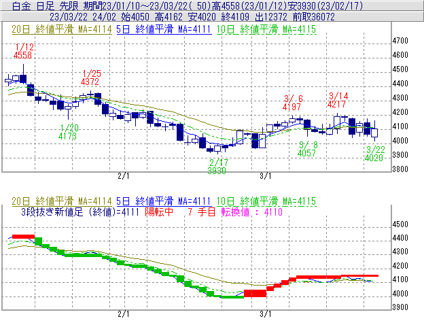Select the upper chart's "5日 終値平滑 MA=4111" legend
Viewport: 424px width, 323px height.
[164, 29]
